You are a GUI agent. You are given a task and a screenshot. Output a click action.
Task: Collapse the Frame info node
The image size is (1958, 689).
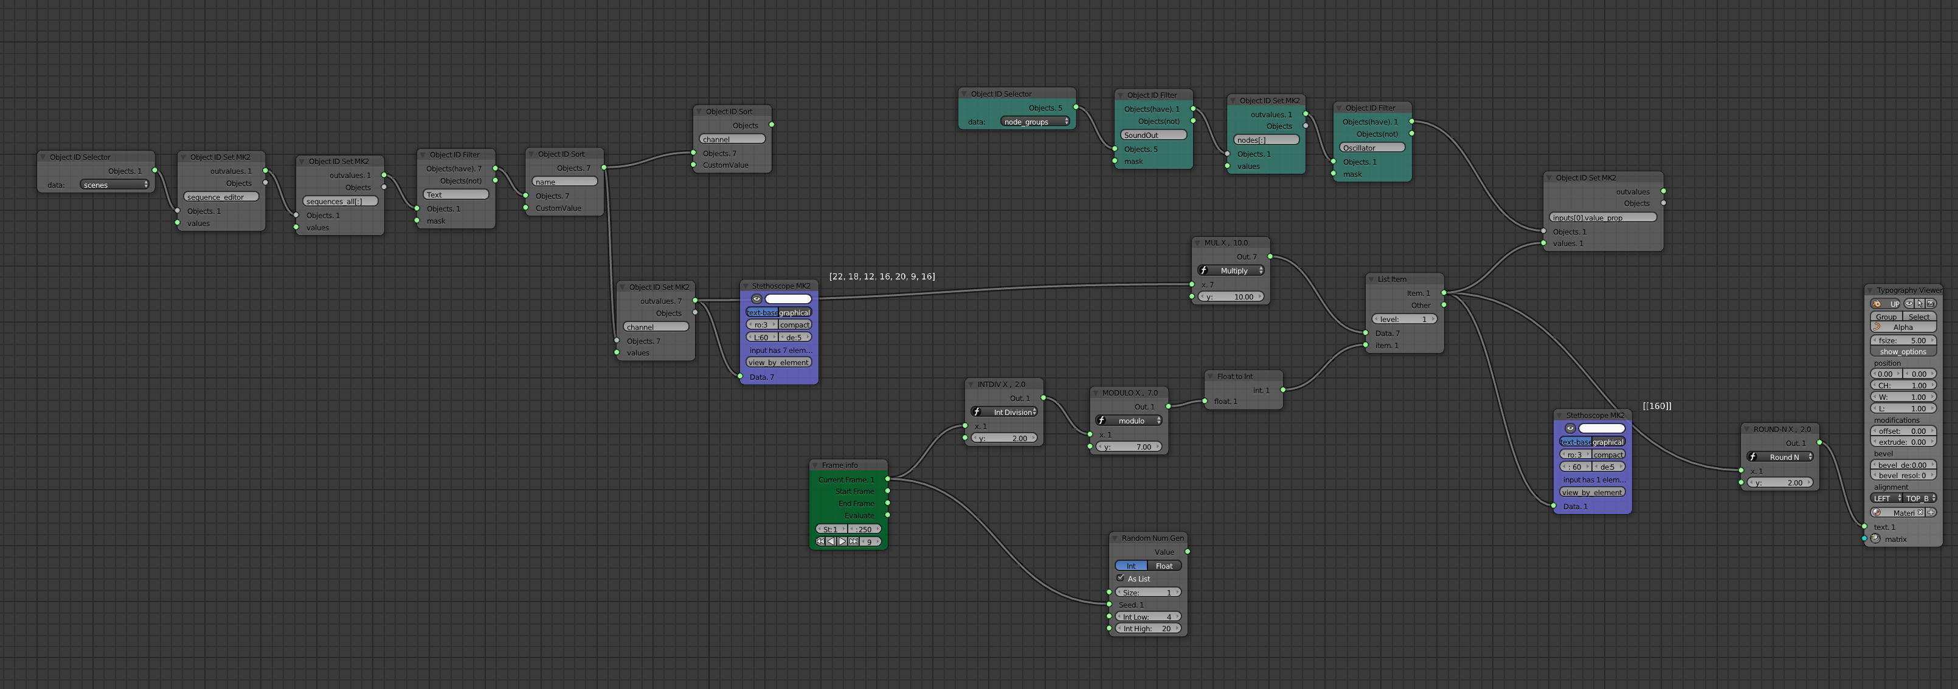(x=815, y=465)
